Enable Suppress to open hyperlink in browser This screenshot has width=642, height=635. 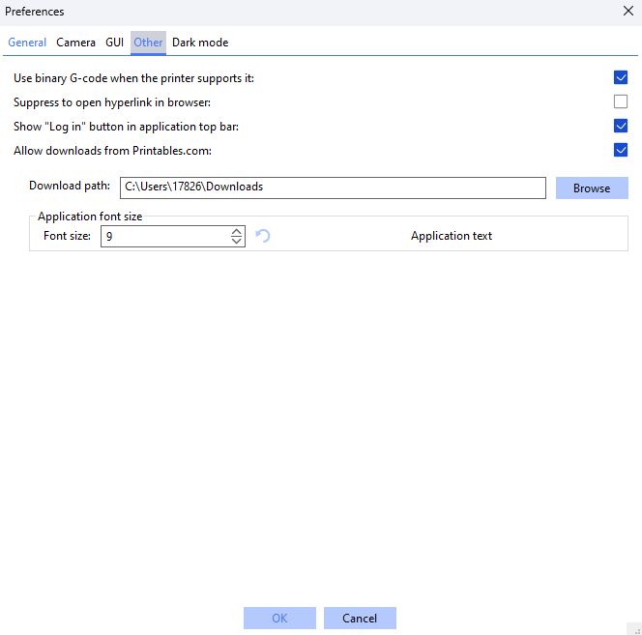(621, 101)
